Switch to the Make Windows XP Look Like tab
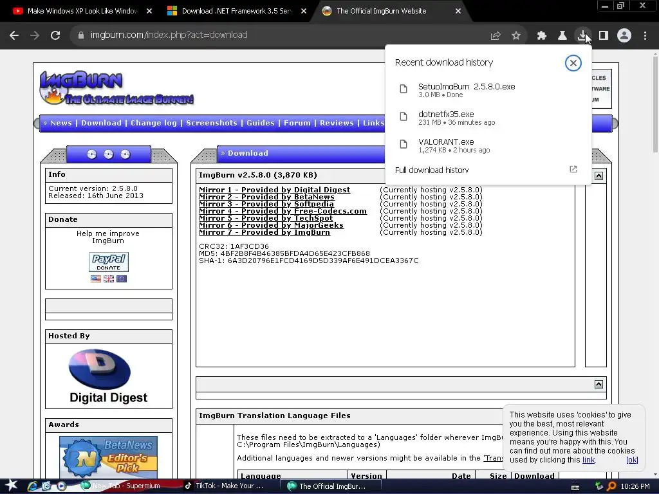The width and height of the screenshot is (659, 494). [82, 11]
